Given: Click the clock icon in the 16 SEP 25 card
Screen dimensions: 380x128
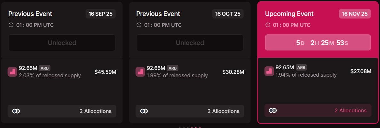Looking at the screenshot, I should click(11, 25).
